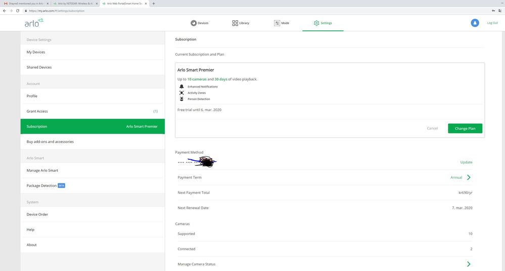The height and width of the screenshot is (271, 505).
Task: Open Manage Arlo Smart
Action: pos(93,170)
